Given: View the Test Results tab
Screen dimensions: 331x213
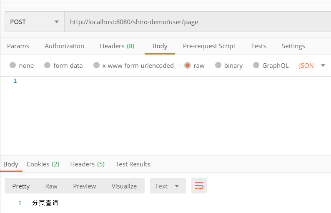Looking at the screenshot, I should click(133, 164).
